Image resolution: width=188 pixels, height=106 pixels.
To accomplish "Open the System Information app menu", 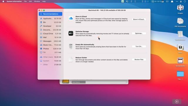I will coord(14,1).
